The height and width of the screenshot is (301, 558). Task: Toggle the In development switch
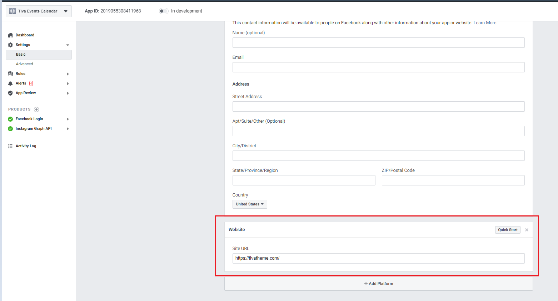coord(164,11)
